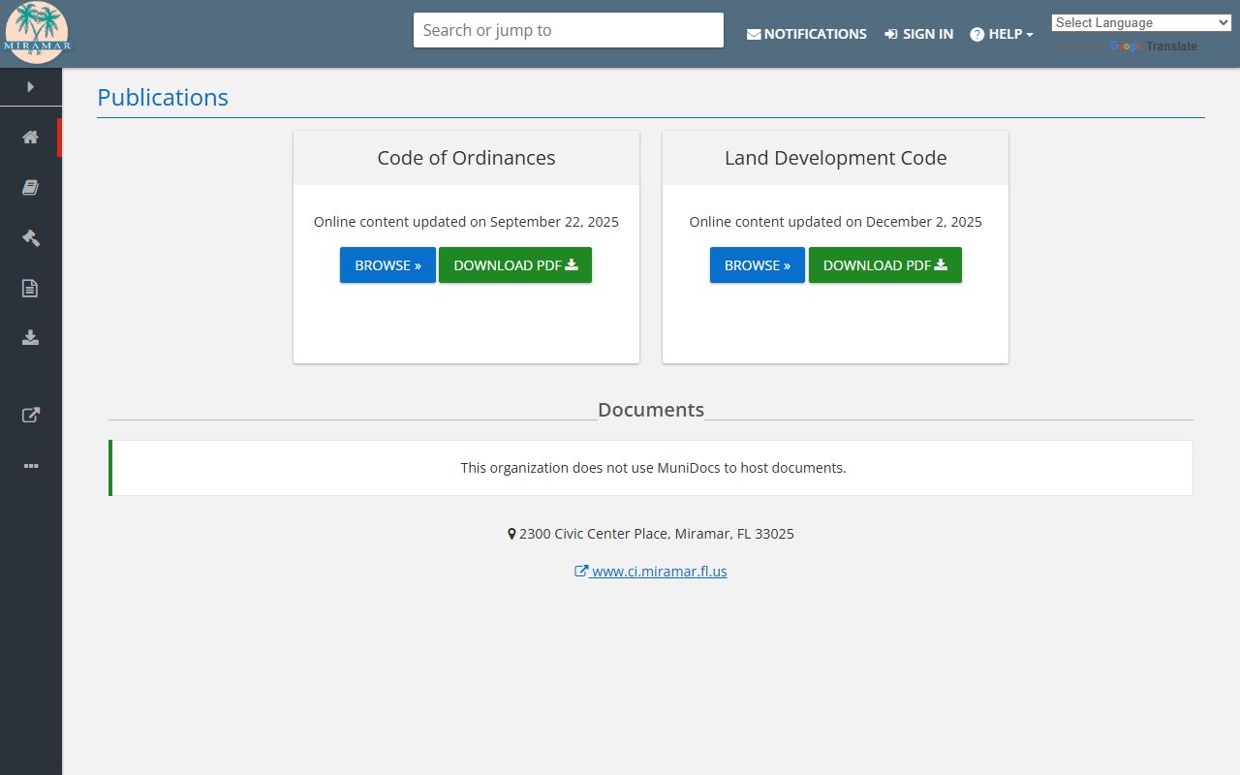This screenshot has width=1240, height=775.
Task: Download the Code of Ordinances PDF
Action: [515, 265]
